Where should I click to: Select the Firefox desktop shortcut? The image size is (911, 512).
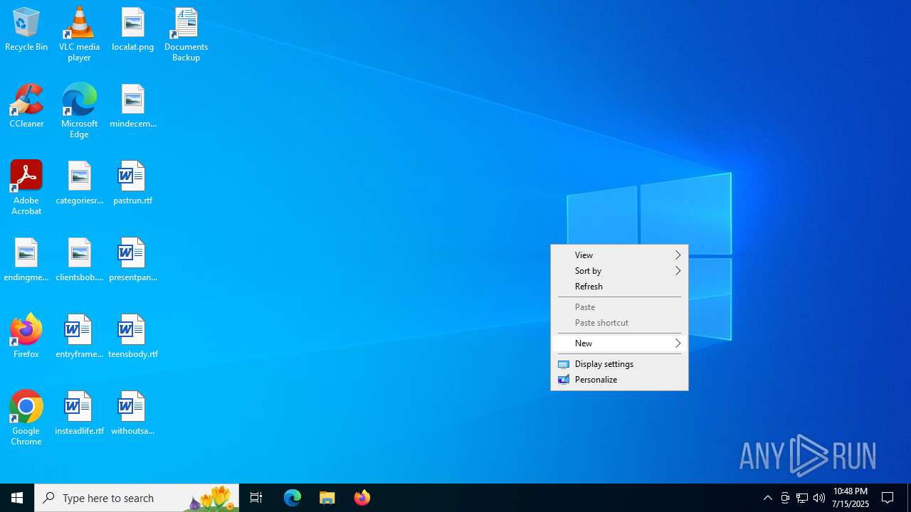pyautogui.click(x=26, y=337)
